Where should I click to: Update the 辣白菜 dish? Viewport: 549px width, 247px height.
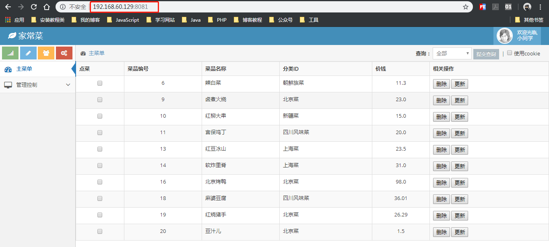tap(459, 84)
